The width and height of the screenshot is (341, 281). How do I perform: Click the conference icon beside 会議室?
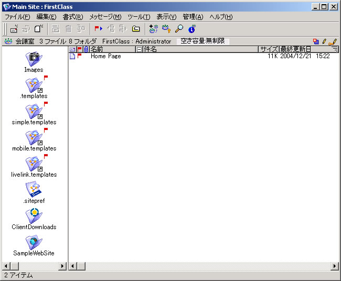coord(8,41)
